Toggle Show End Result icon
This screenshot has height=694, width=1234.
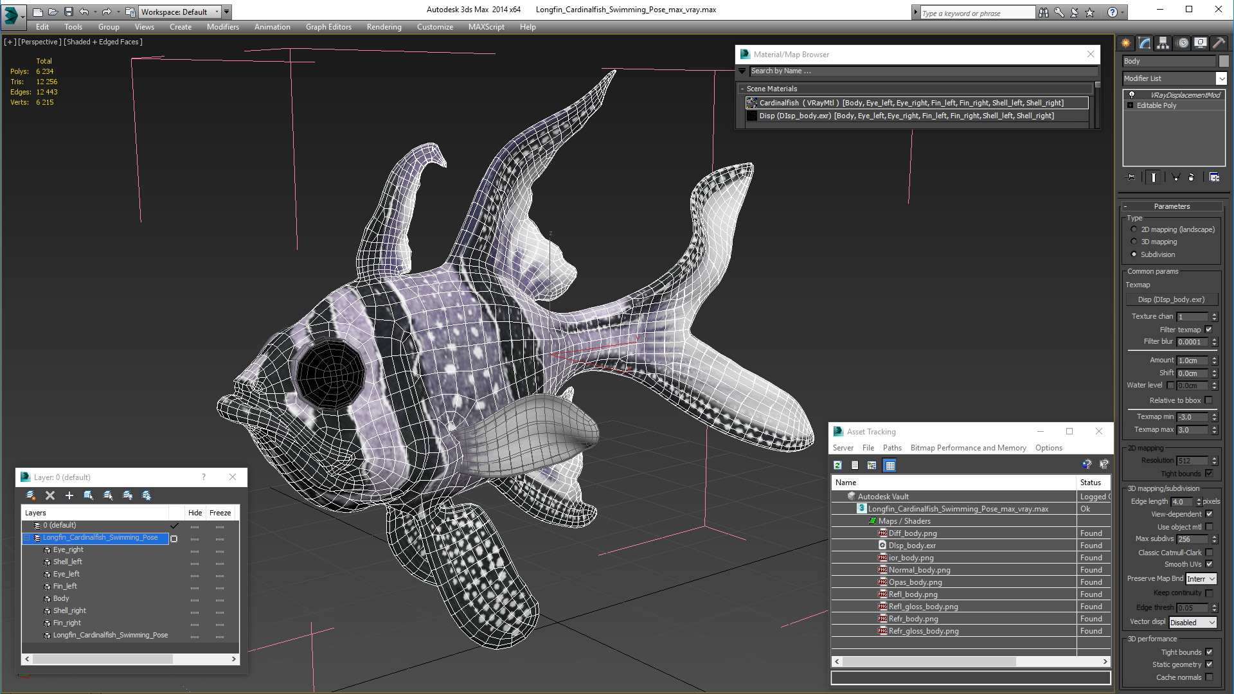[x=1154, y=177]
